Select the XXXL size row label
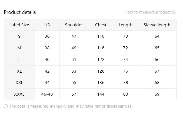This screenshot has height=113, width=183. pyautogui.click(x=19, y=94)
